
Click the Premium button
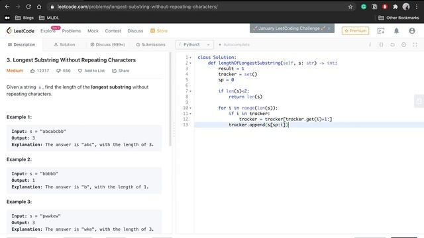pos(355,31)
